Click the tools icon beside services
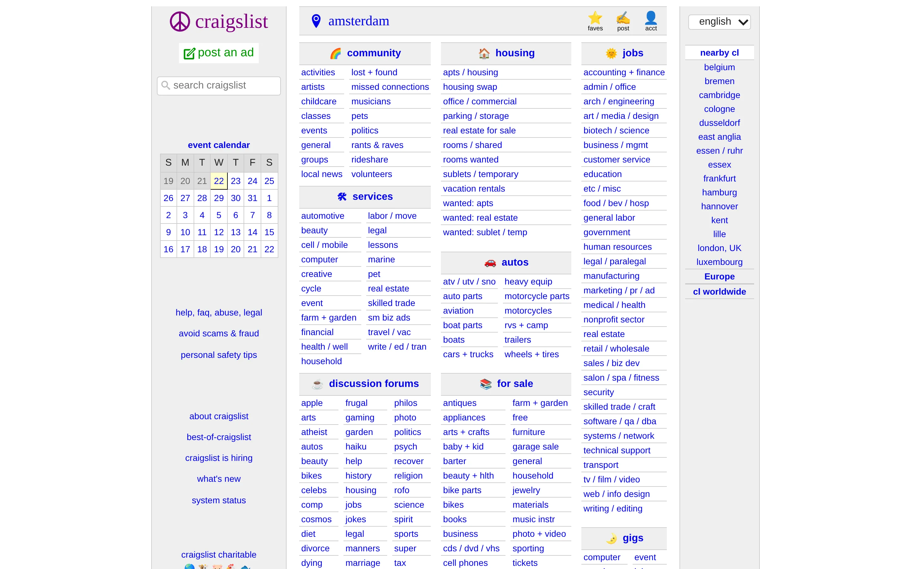Image resolution: width=911 pixels, height=569 pixels. (x=342, y=197)
